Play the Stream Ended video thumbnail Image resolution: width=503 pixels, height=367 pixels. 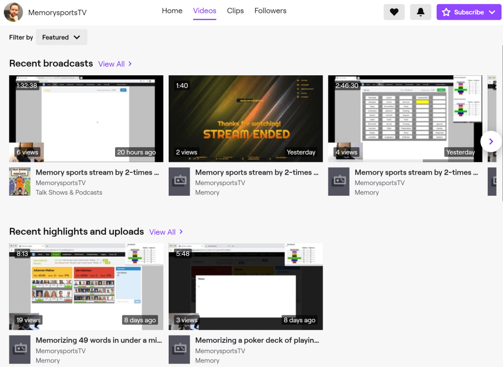pyautogui.click(x=245, y=119)
